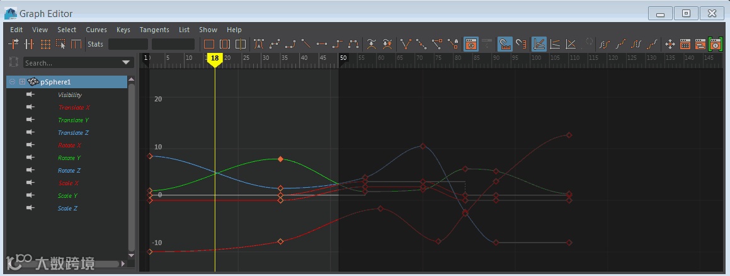Enable Absolute View mode
The image size is (730, 276).
[539, 44]
